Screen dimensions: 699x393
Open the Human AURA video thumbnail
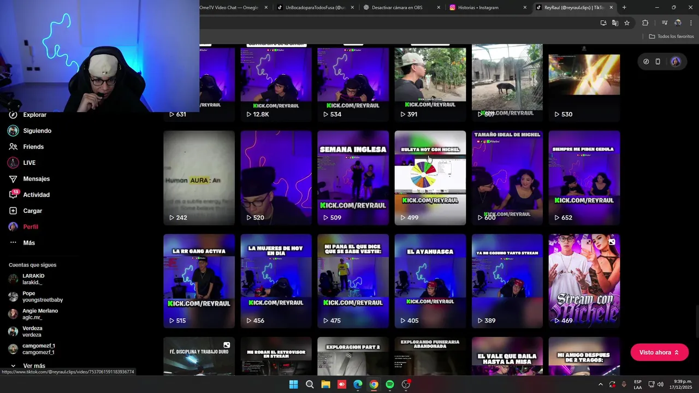pos(199,178)
